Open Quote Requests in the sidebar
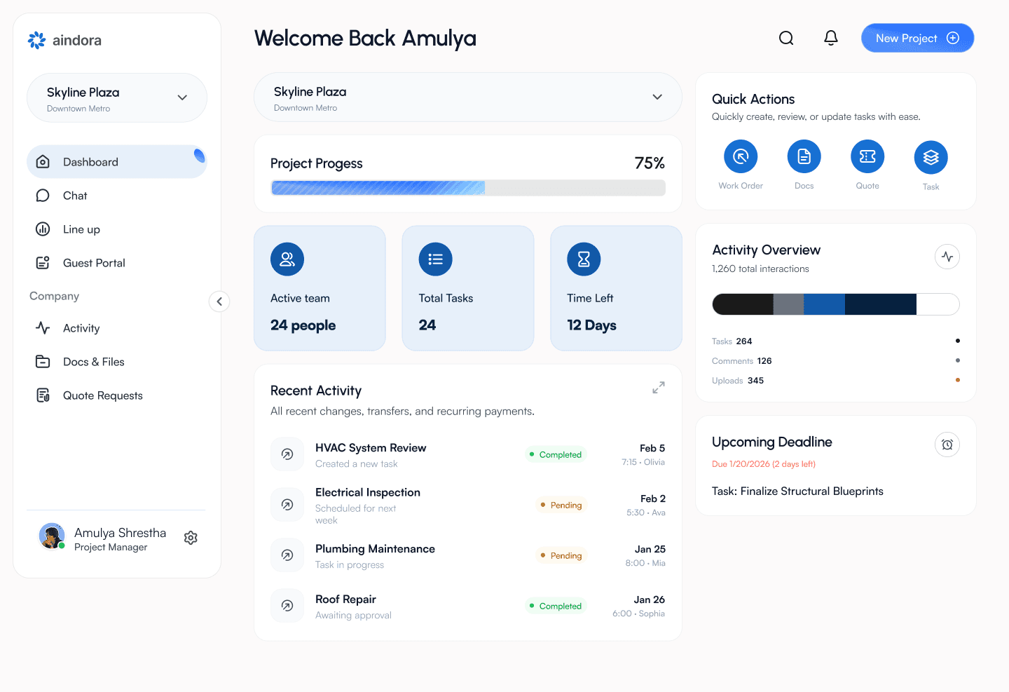1009x692 pixels. [x=89, y=395]
